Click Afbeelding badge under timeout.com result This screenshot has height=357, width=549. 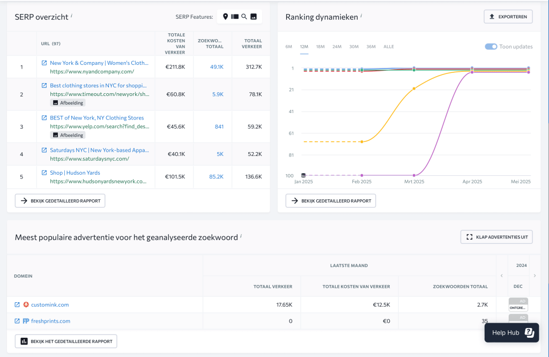(x=68, y=103)
